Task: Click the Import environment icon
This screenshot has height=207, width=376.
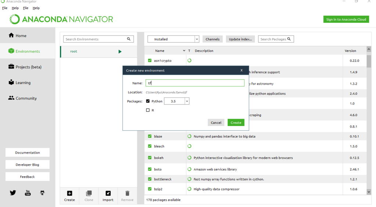Action: click(108, 193)
